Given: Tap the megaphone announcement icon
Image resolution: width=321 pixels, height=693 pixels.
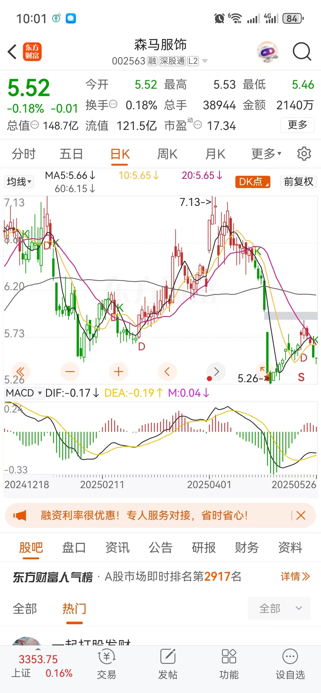Looking at the screenshot, I should pyautogui.click(x=20, y=515).
